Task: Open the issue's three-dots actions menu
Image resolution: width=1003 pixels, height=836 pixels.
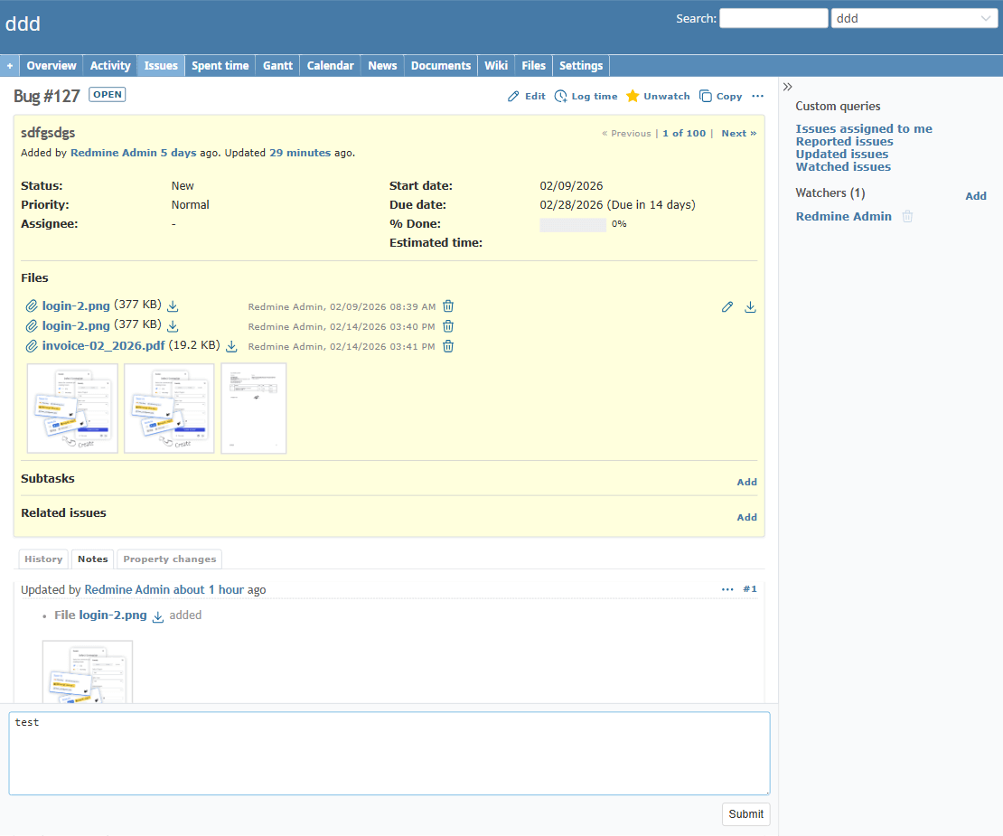Action: 757,96
